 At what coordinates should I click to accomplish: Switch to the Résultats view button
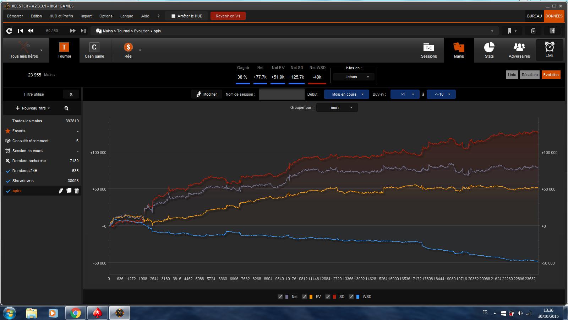530,75
